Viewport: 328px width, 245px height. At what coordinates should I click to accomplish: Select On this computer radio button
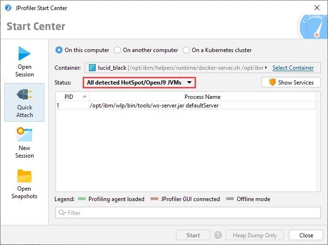59,50
